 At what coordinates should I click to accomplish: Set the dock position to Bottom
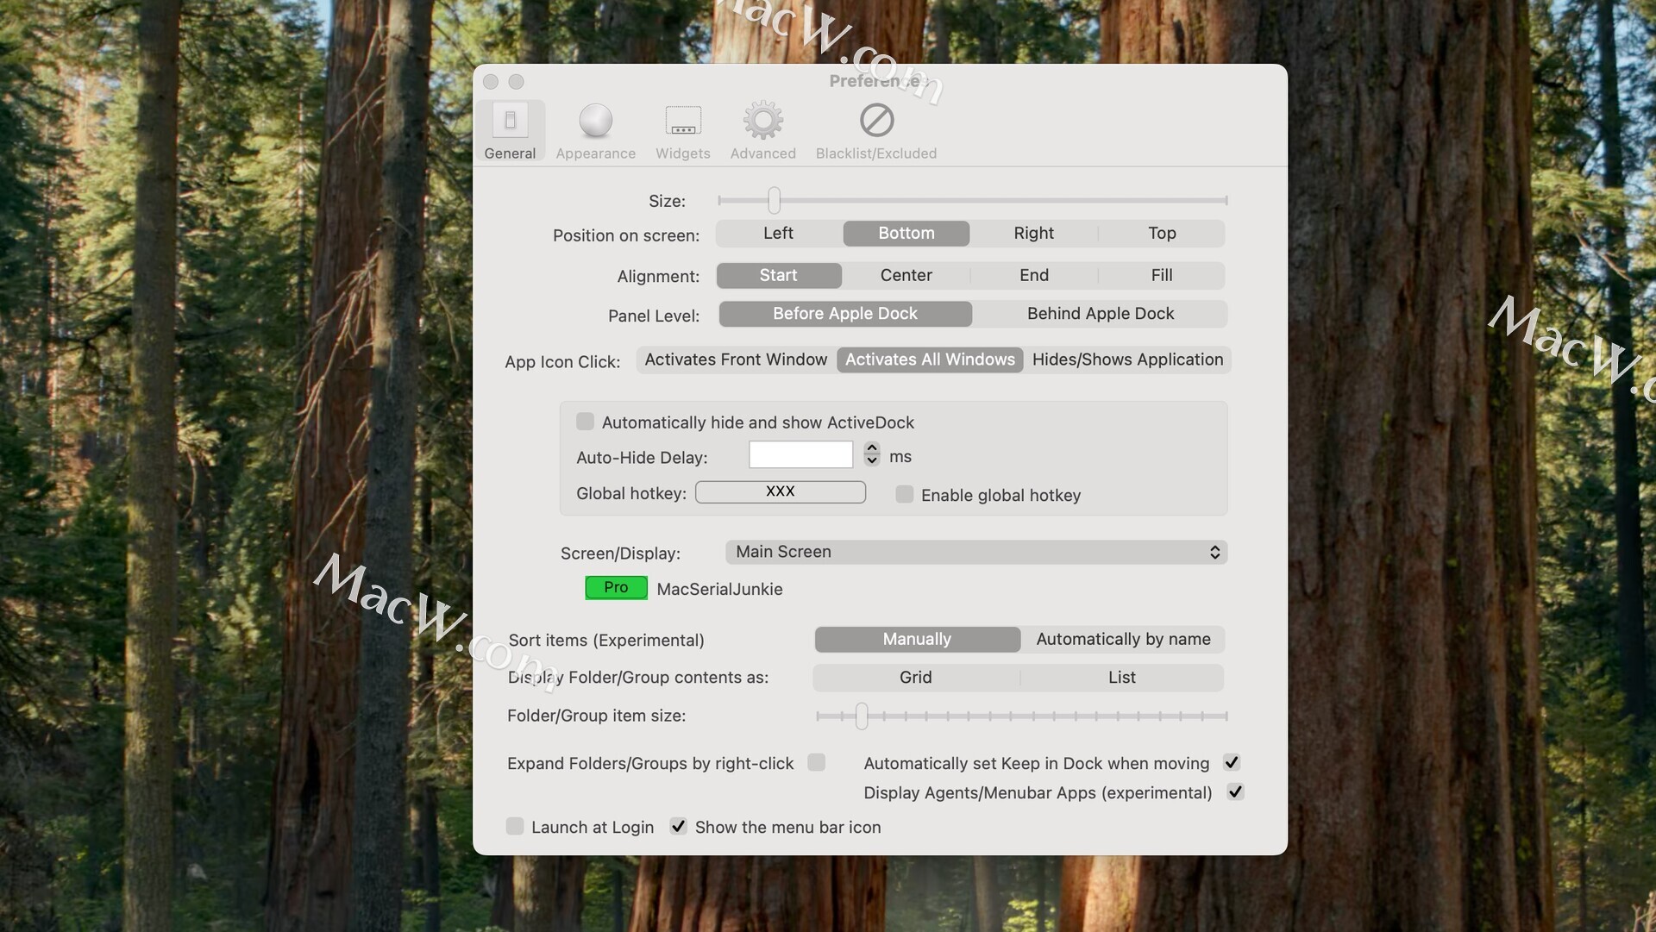click(x=906, y=234)
